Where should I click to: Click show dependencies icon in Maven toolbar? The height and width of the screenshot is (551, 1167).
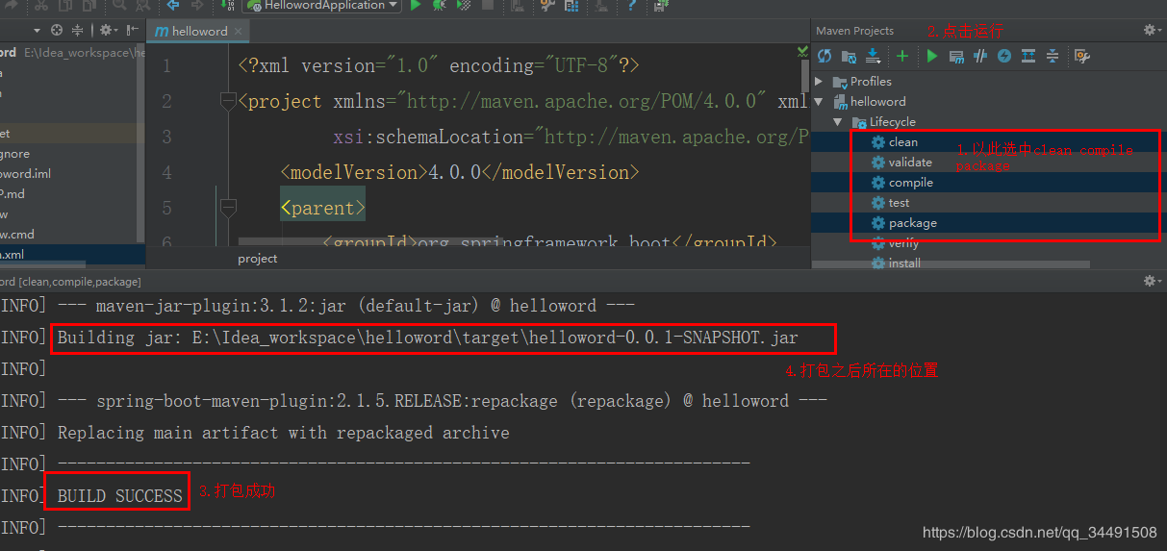(1028, 56)
